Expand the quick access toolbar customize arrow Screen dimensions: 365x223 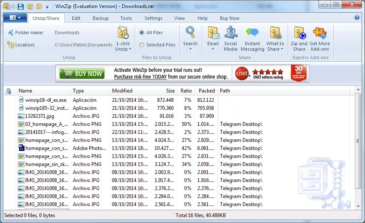pos(47,7)
